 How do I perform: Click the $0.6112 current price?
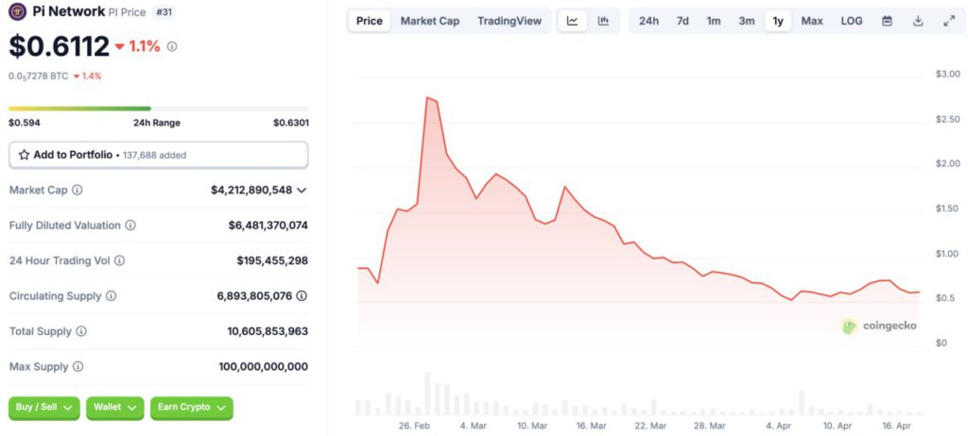coord(60,46)
